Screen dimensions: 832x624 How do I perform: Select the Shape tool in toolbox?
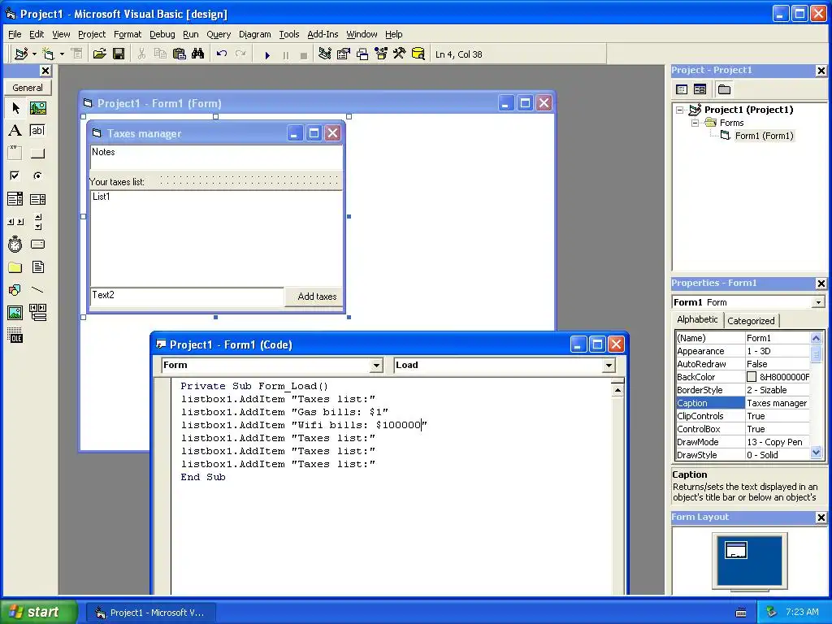click(x=15, y=290)
